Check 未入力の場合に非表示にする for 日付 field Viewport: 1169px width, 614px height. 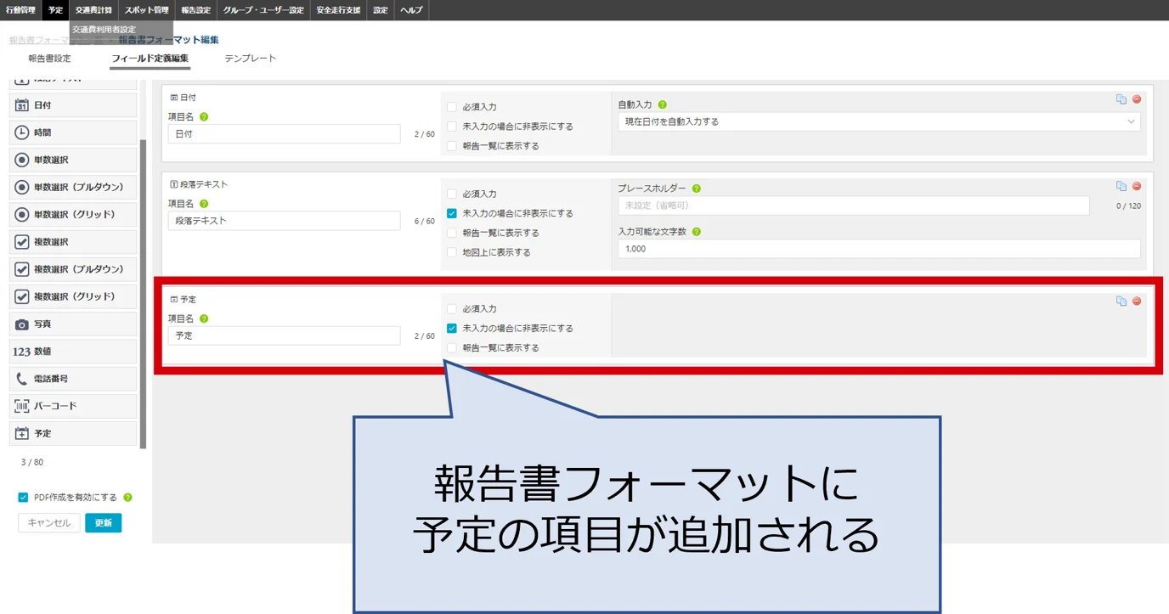click(x=452, y=127)
